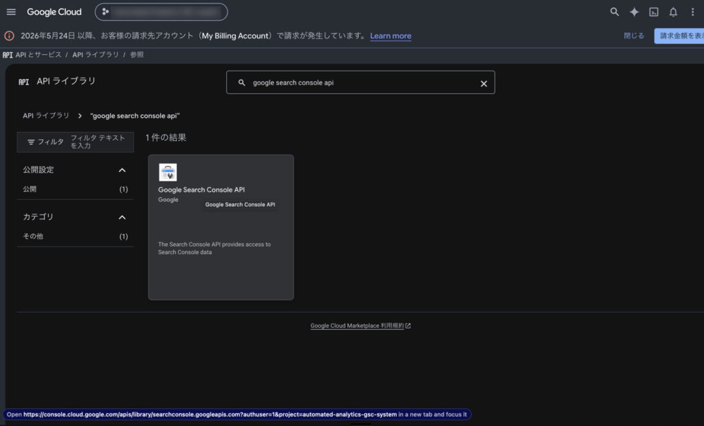Select the その他 category filter
Image resolution: width=704 pixels, height=426 pixels.
(x=76, y=236)
